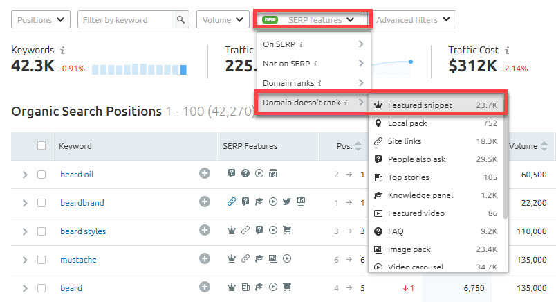
Task: Click the plus icon next to beard oil
Action: 205,174
